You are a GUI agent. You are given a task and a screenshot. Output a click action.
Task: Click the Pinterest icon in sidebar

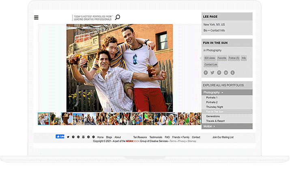(219, 72)
